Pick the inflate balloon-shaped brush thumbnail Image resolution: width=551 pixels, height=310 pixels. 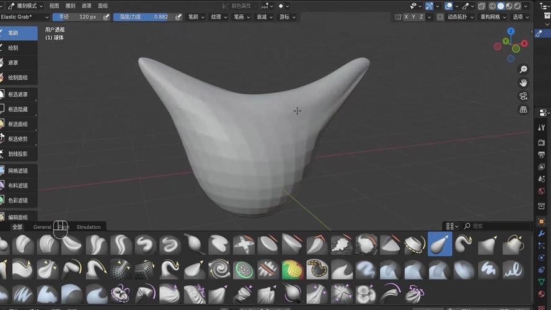[195, 244]
